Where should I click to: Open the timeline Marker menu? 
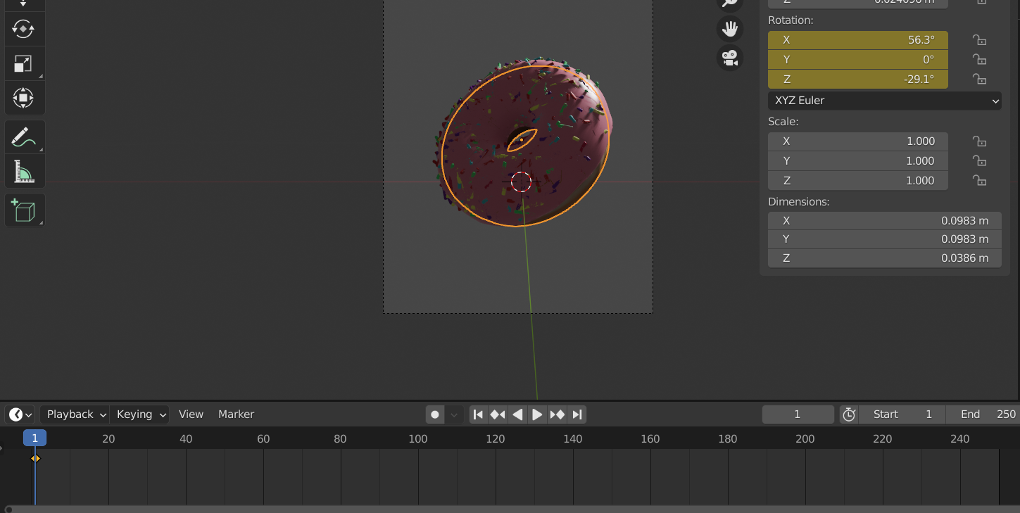click(236, 414)
